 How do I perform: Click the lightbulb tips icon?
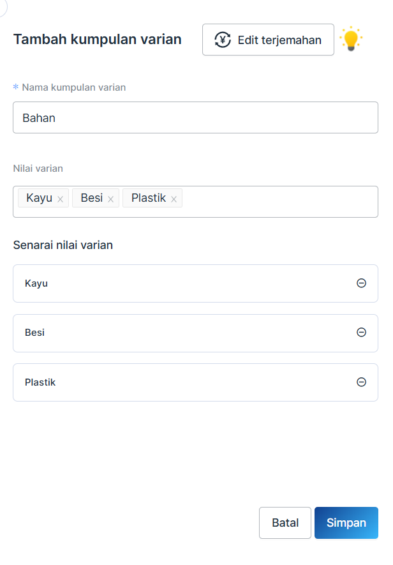pyautogui.click(x=350, y=40)
